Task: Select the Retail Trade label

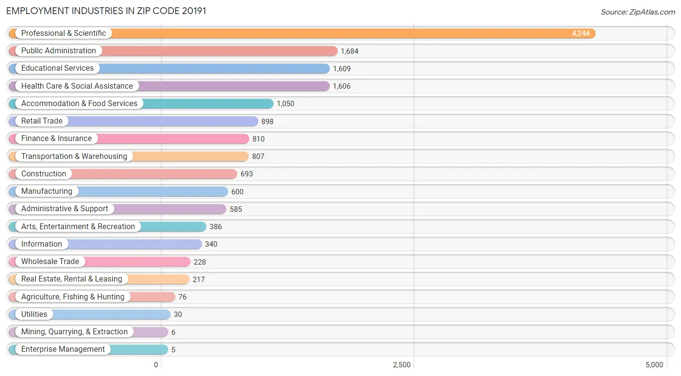Action: click(x=42, y=121)
